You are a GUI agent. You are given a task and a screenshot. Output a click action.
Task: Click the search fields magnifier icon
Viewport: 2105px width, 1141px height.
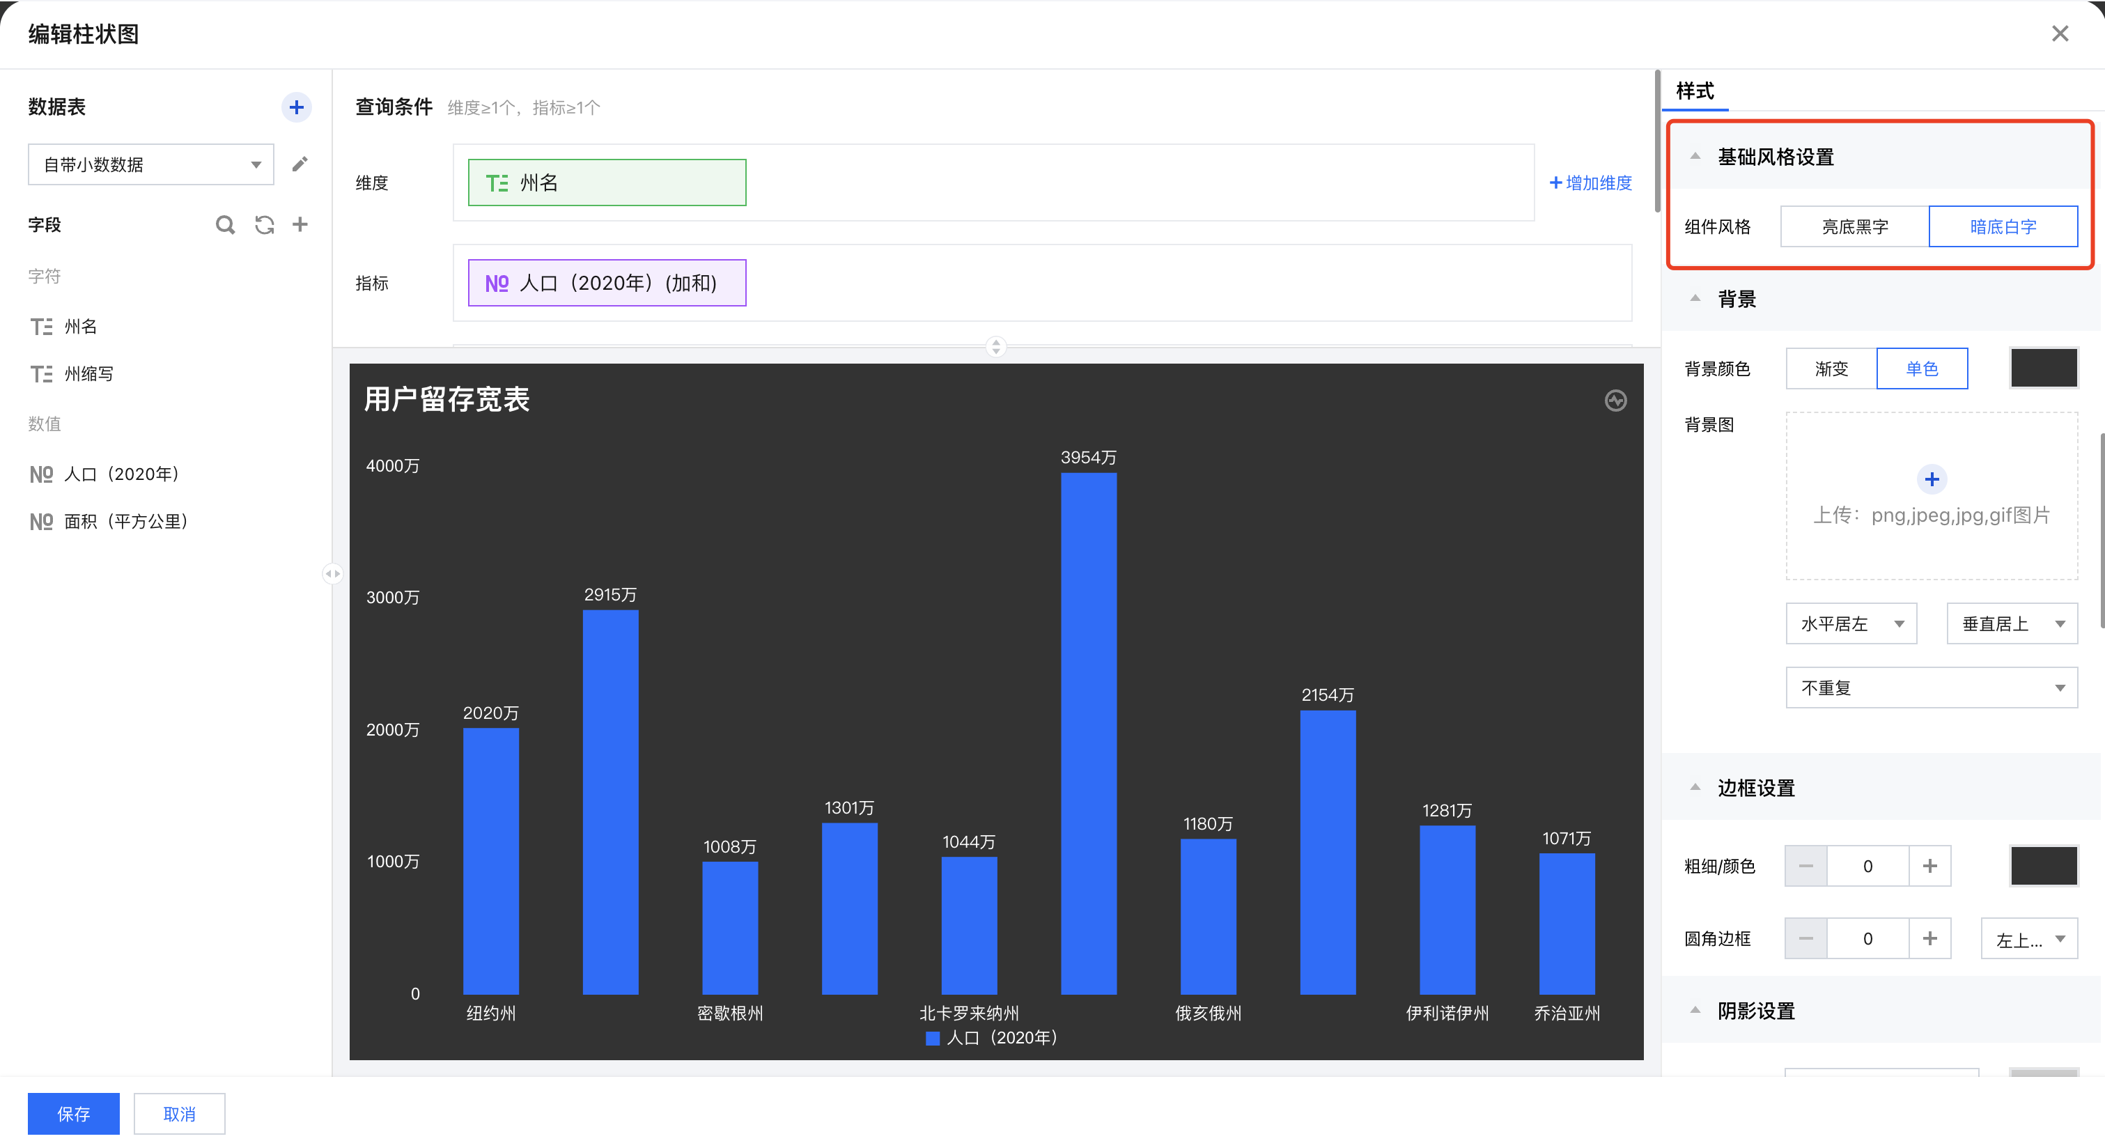click(225, 225)
